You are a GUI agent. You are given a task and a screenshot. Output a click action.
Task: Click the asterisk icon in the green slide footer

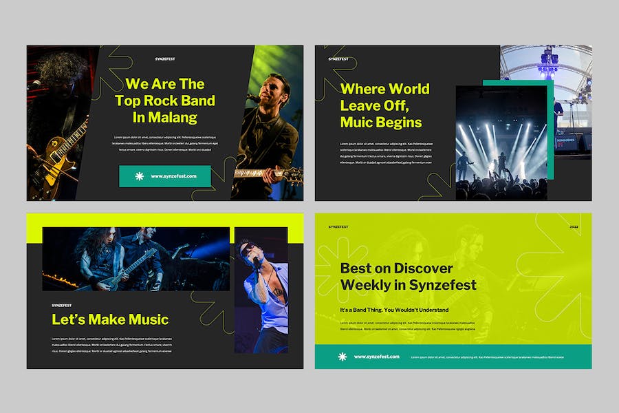pyautogui.click(x=343, y=357)
